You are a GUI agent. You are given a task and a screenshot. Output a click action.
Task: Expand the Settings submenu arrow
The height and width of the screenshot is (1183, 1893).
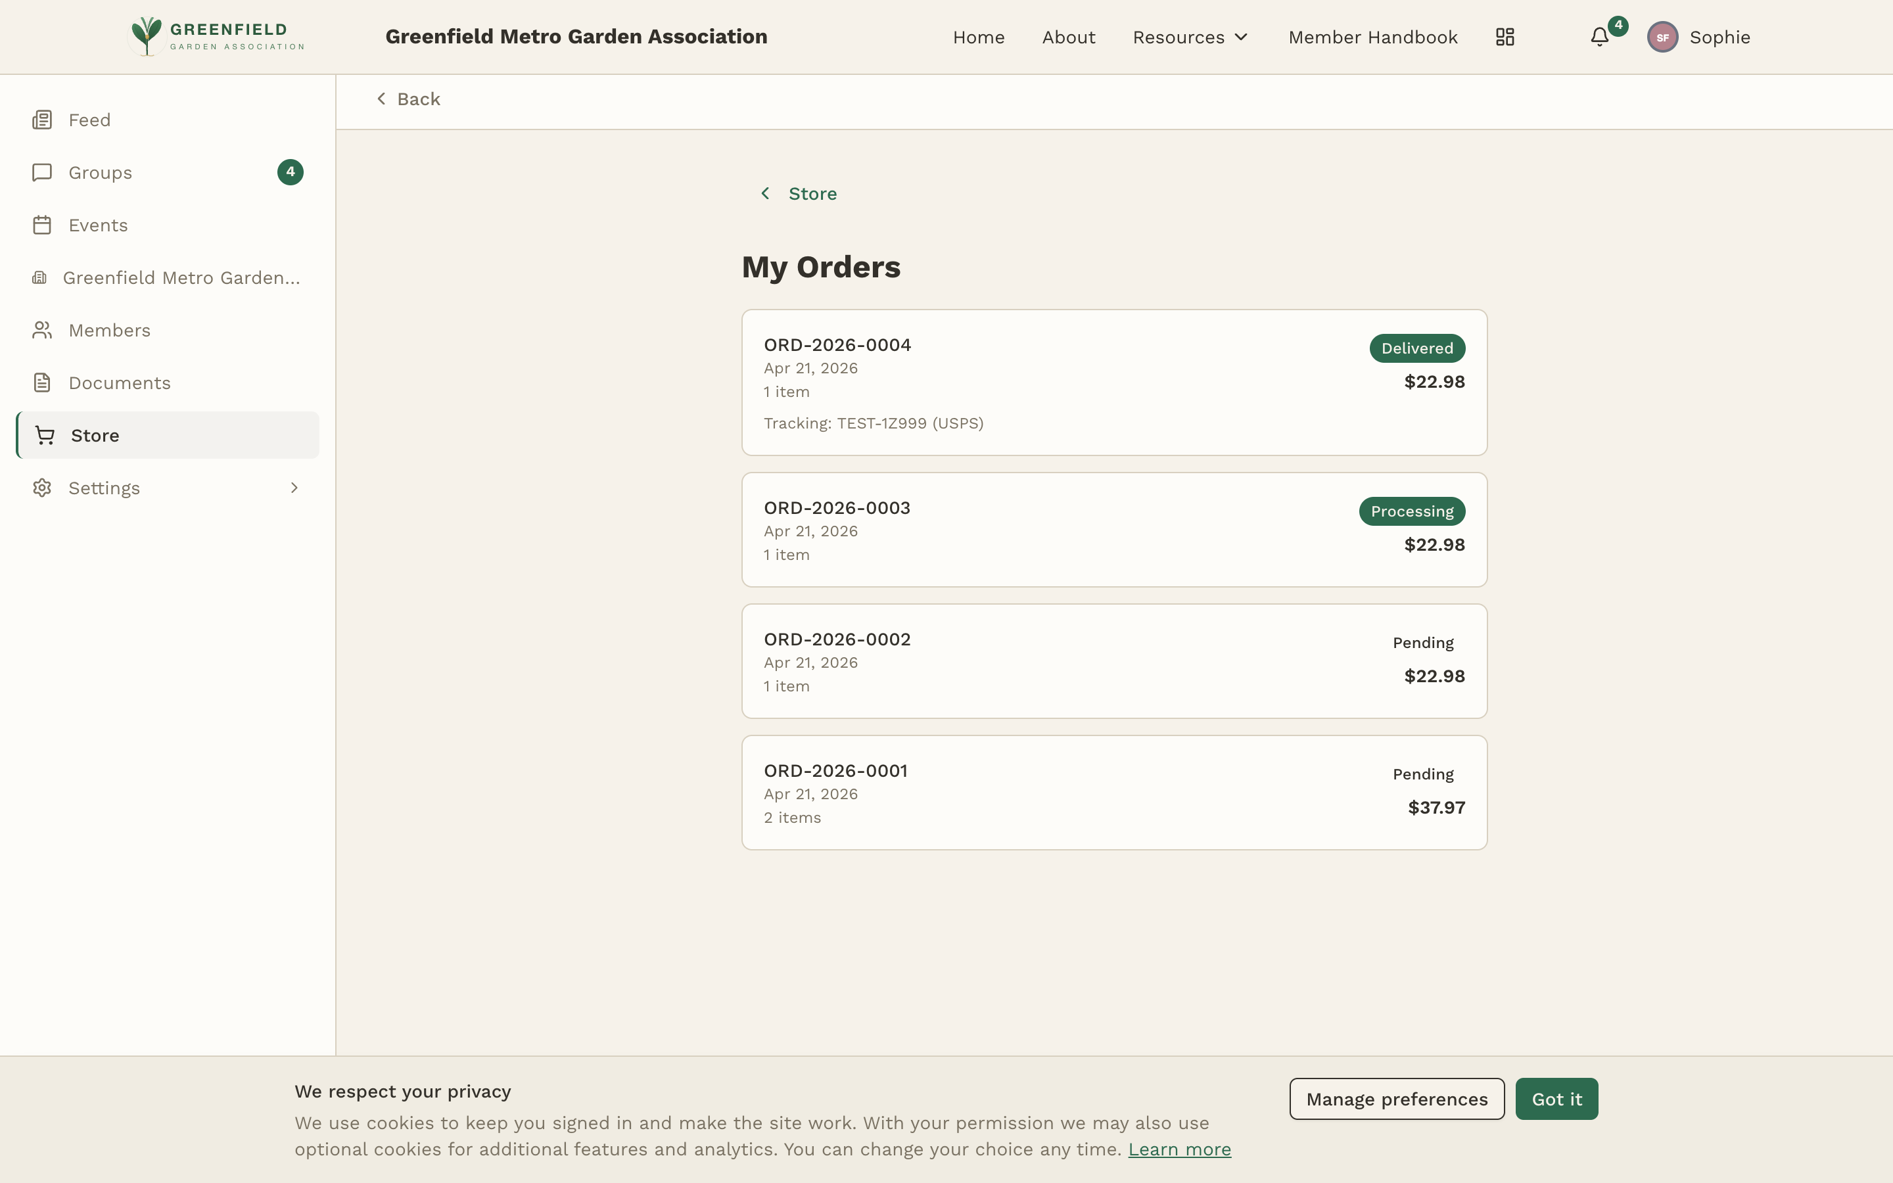(x=294, y=488)
